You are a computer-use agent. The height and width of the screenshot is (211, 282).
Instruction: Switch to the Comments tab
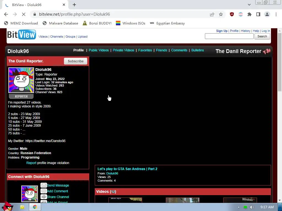coord(179,50)
